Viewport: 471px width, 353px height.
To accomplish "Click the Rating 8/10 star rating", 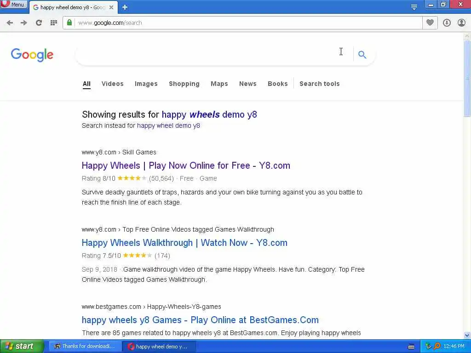I will [132, 178].
